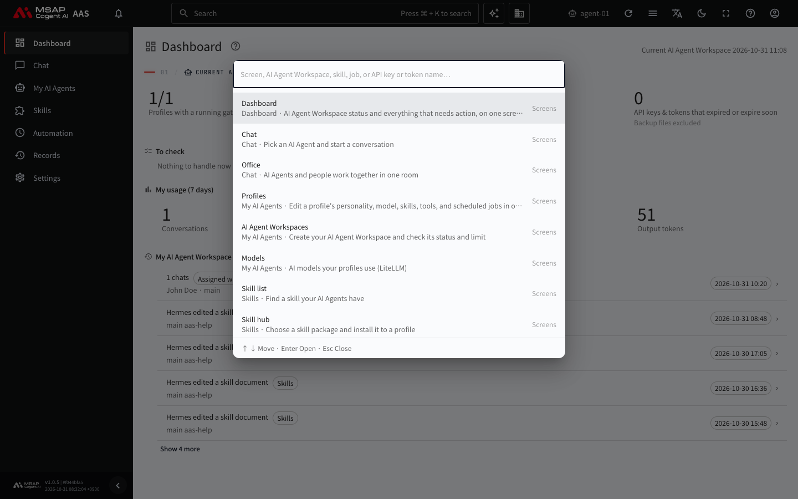The image size is (798, 499).
Task: Change language via translate icon
Action: click(x=677, y=13)
